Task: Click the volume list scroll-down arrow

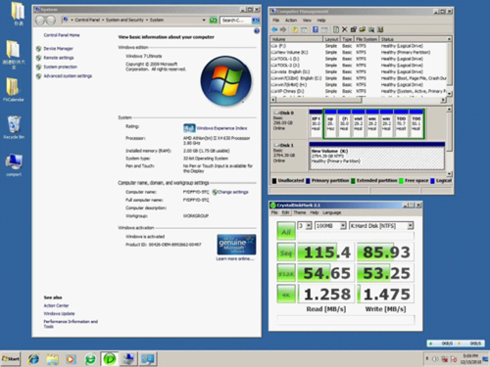Action: pos(450,93)
